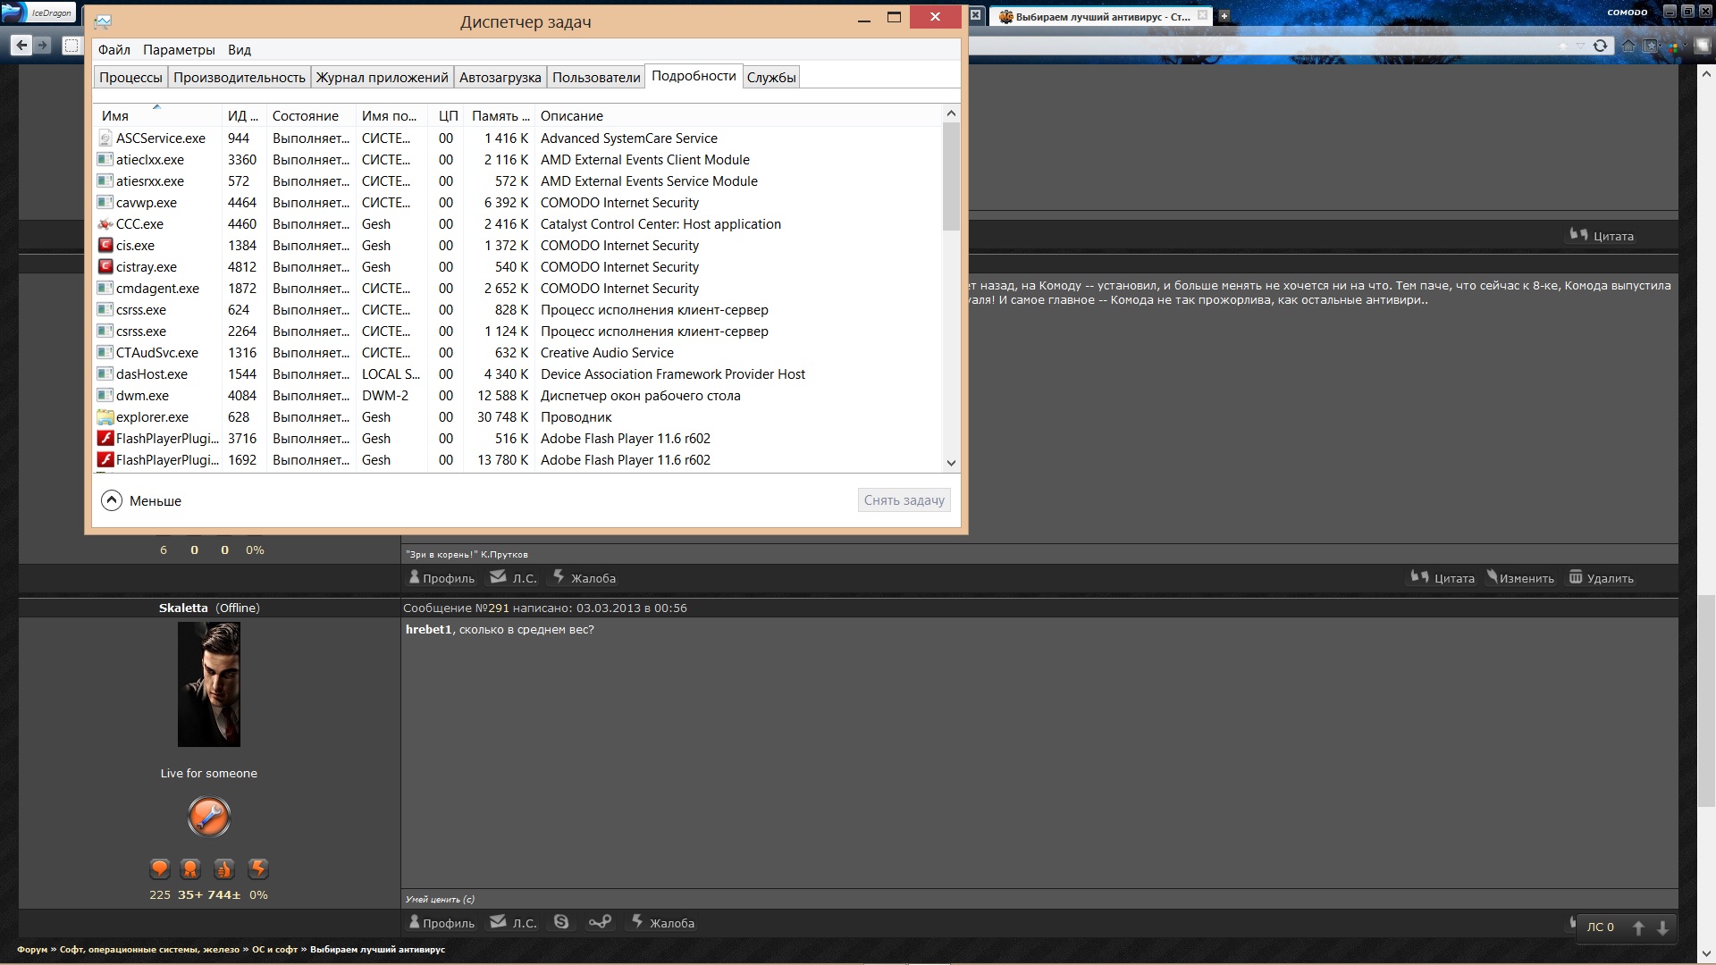This screenshot has height=965, width=1716.
Task: Click the ASCService.exe process icon
Action: (105, 138)
